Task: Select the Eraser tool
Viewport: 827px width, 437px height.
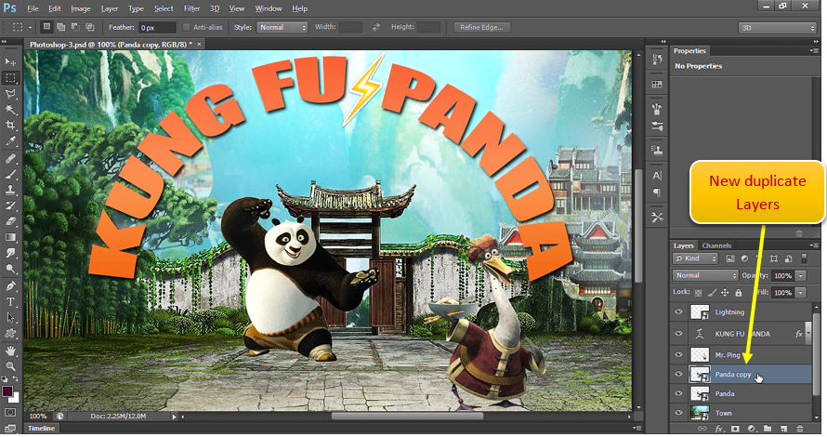Action: 10,221
